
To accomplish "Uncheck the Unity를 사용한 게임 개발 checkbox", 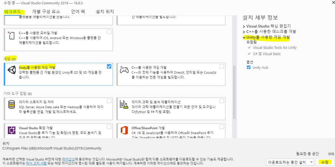I will click(x=109, y=66).
